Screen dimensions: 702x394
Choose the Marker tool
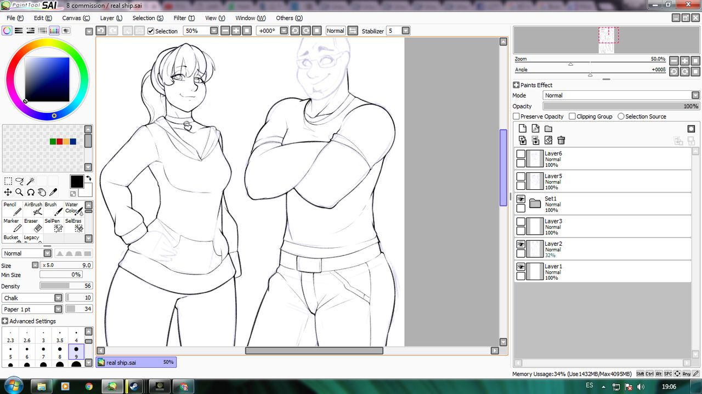13,225
